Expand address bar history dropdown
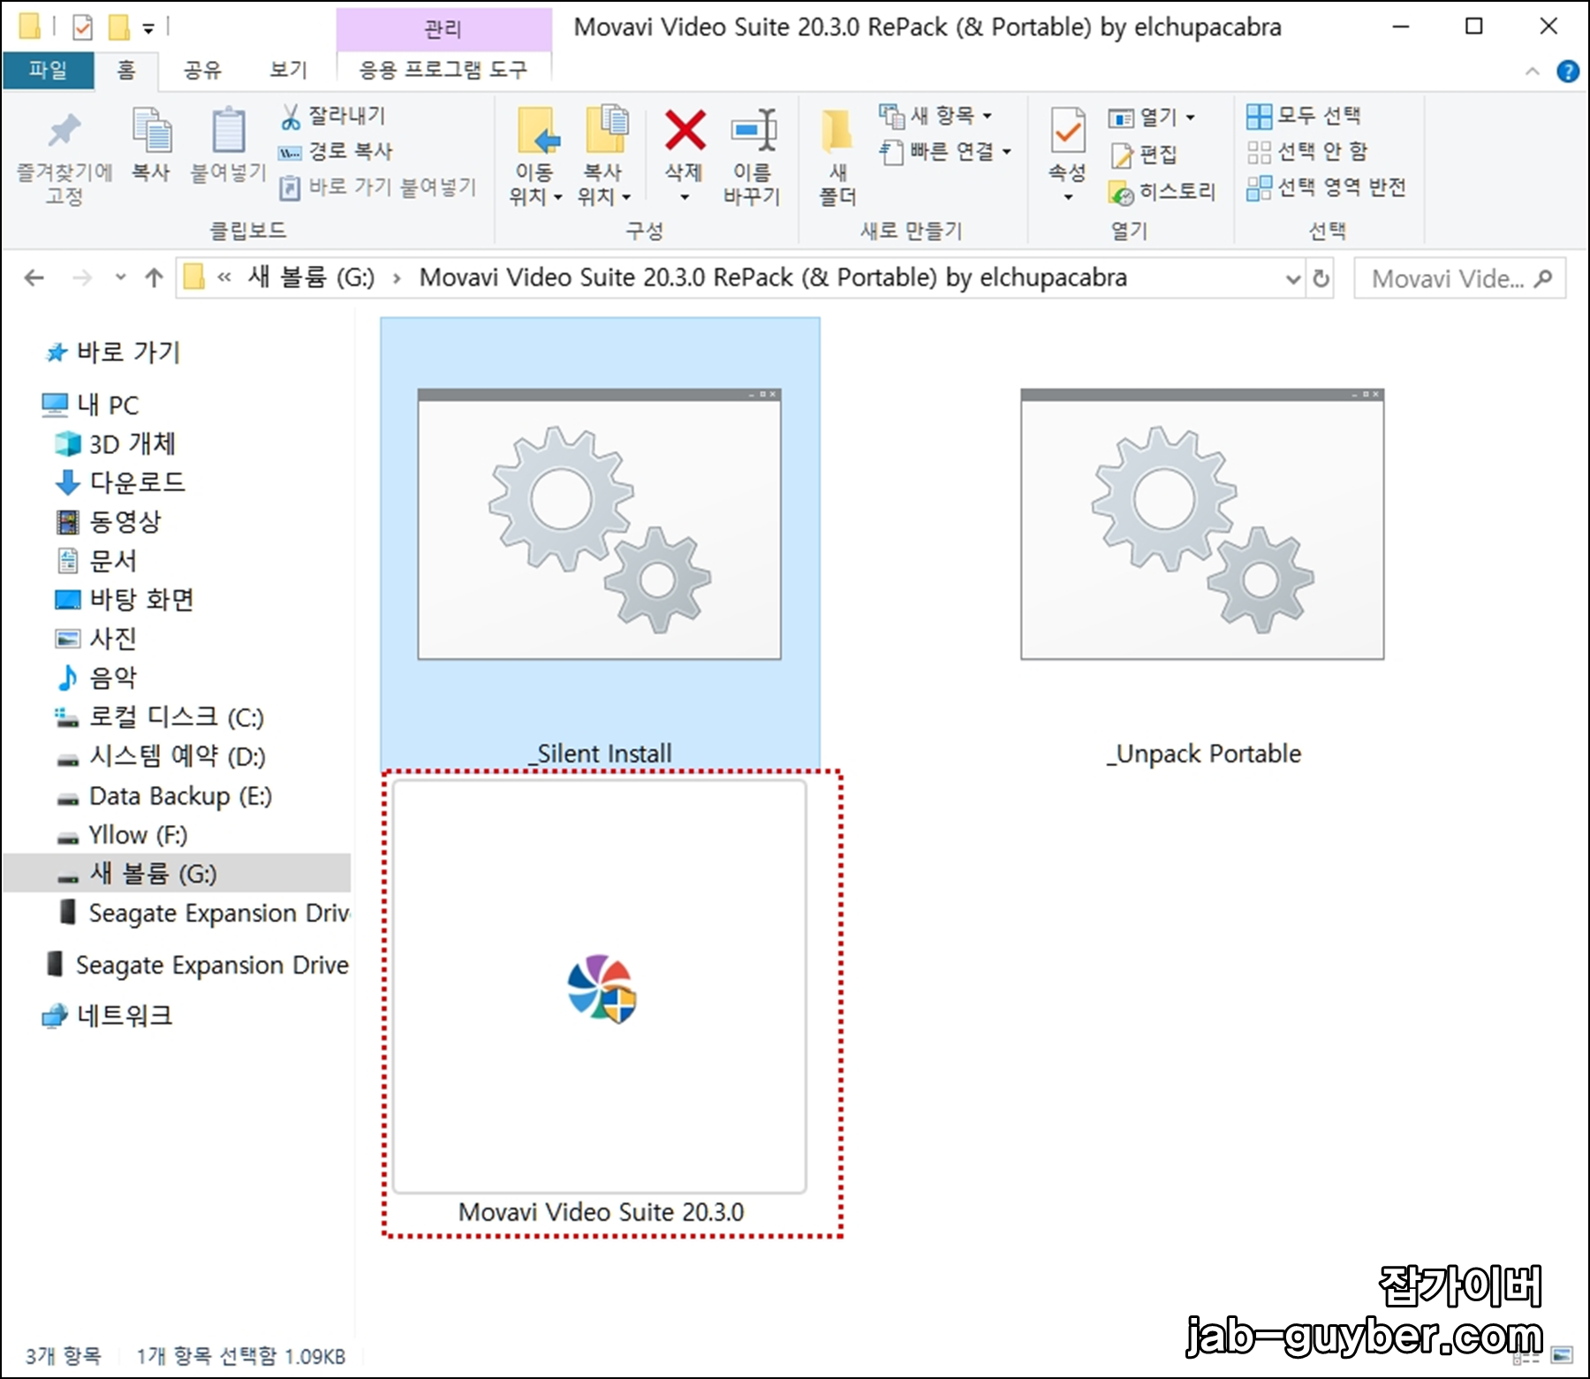The height and width of the screenshot is (1379, 1590). [1293, 279]
